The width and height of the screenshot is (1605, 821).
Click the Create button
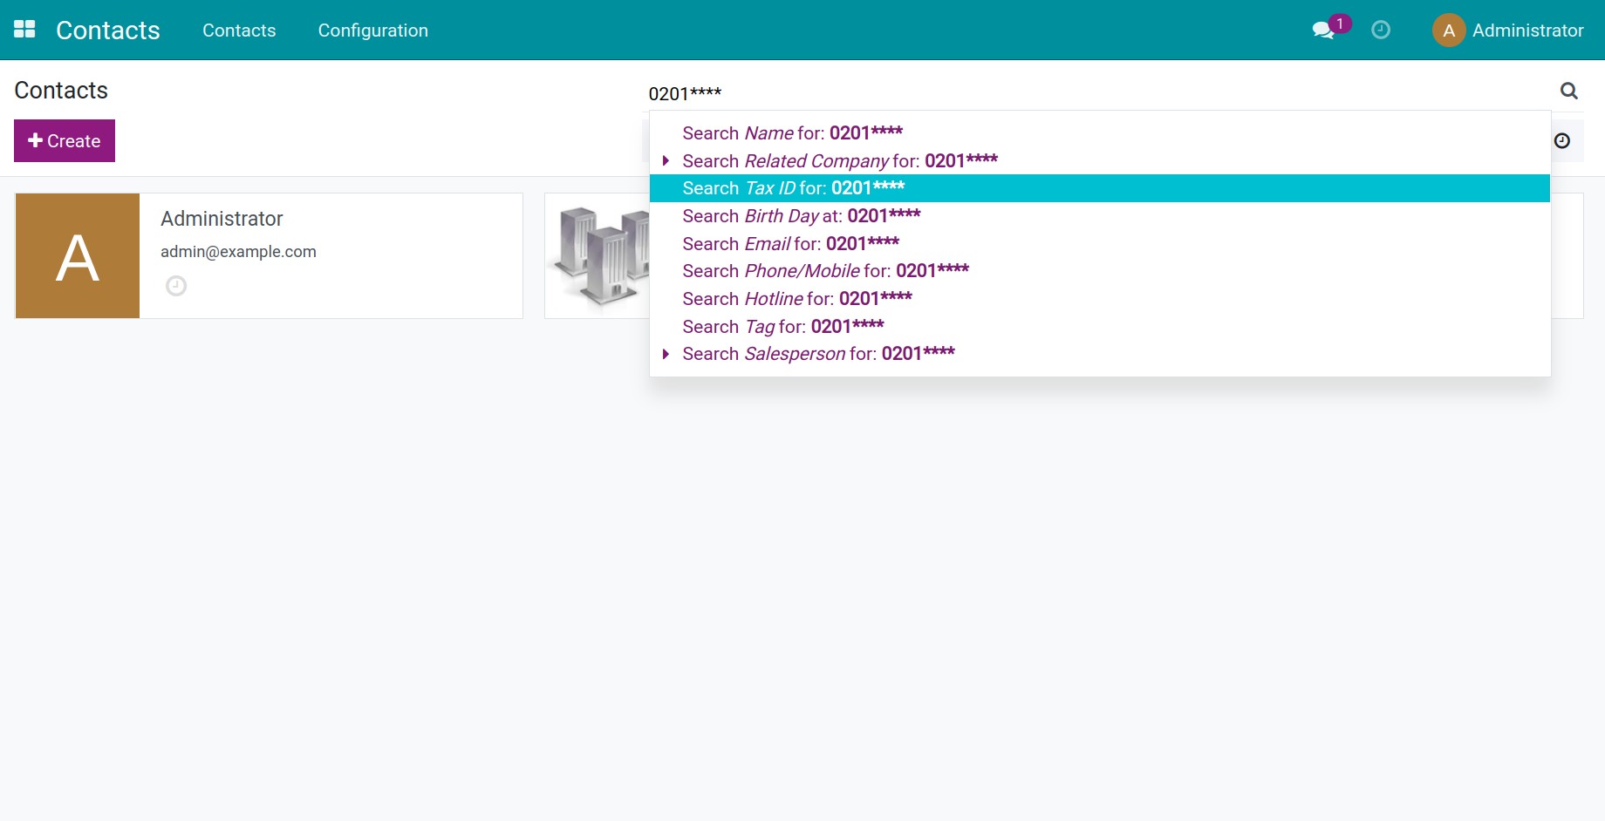[x=65, y=141]
